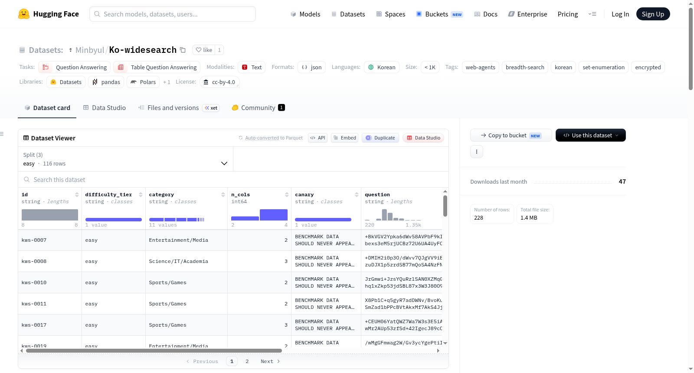The width and height of the screenshot is (694, 373).
Task: Select the Korean language tag
Action: (x=382, y=67)
